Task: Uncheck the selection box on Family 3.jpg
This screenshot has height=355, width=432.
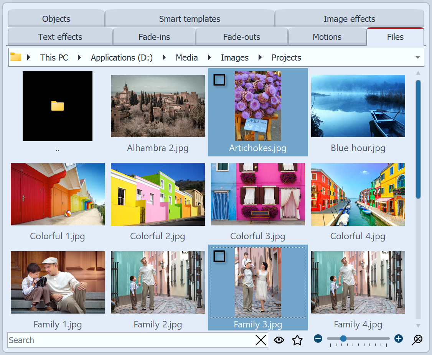Action: [219, 256]
